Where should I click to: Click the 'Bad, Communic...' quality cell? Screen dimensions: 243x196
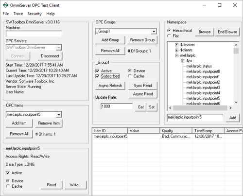pos(176,136)
